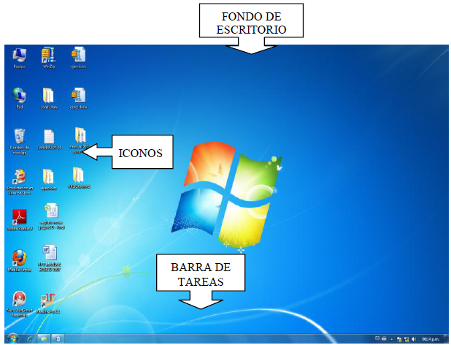Click the on-screen keyboard tray icon

384,338
